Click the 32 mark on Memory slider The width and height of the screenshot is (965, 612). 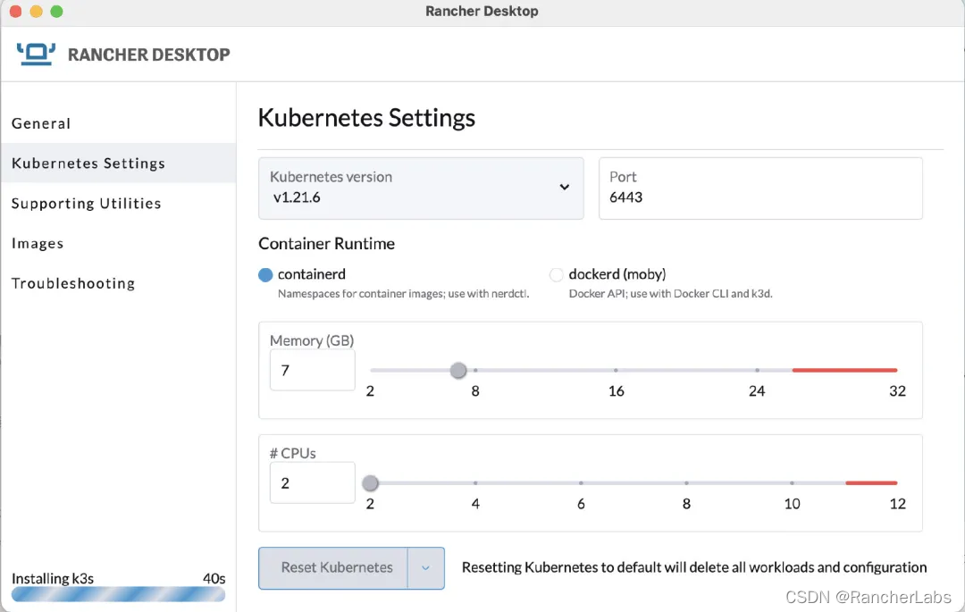(x=897, y=391)
